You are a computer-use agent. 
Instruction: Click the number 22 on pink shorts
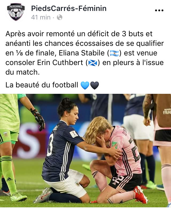coord(119,179)
